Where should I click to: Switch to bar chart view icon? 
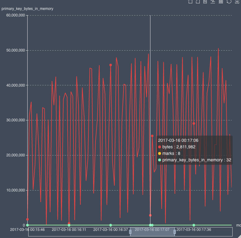[221, 2]
